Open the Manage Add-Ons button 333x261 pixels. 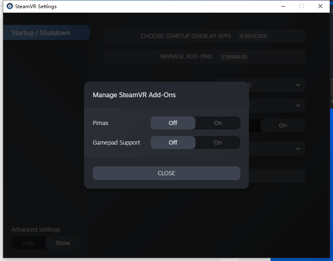click(x=205, y=56)
